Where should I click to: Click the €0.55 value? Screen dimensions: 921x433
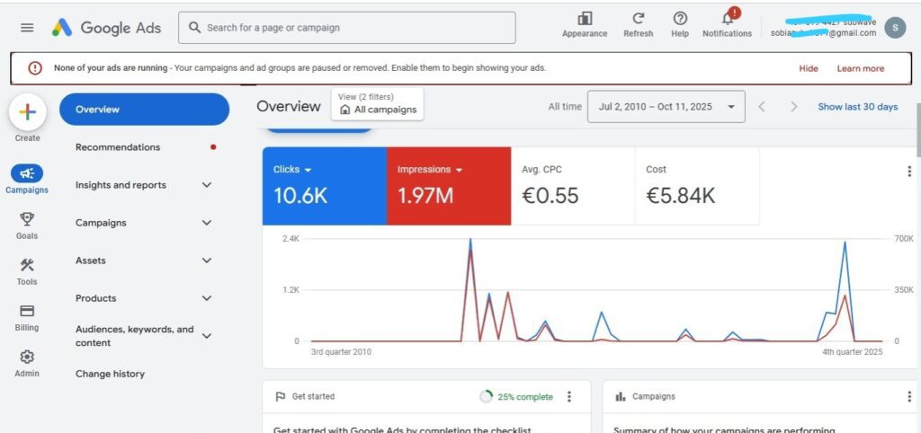click(550, 195)
